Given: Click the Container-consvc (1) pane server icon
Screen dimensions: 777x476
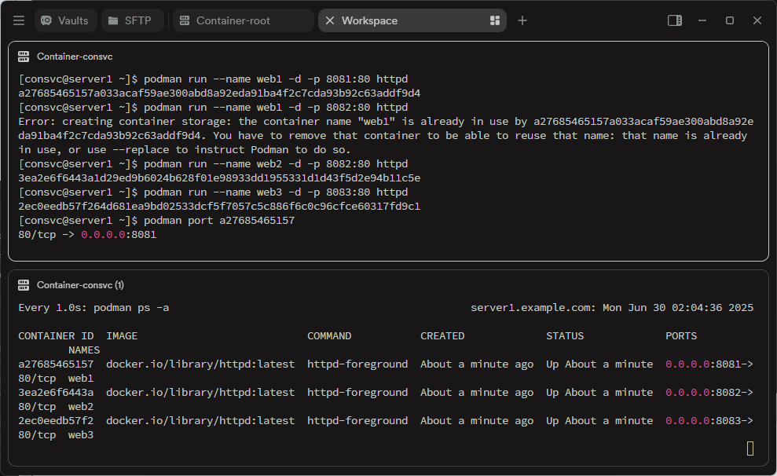Looking at the screenshot, I should pyautogui.click(x=24, y=285).
